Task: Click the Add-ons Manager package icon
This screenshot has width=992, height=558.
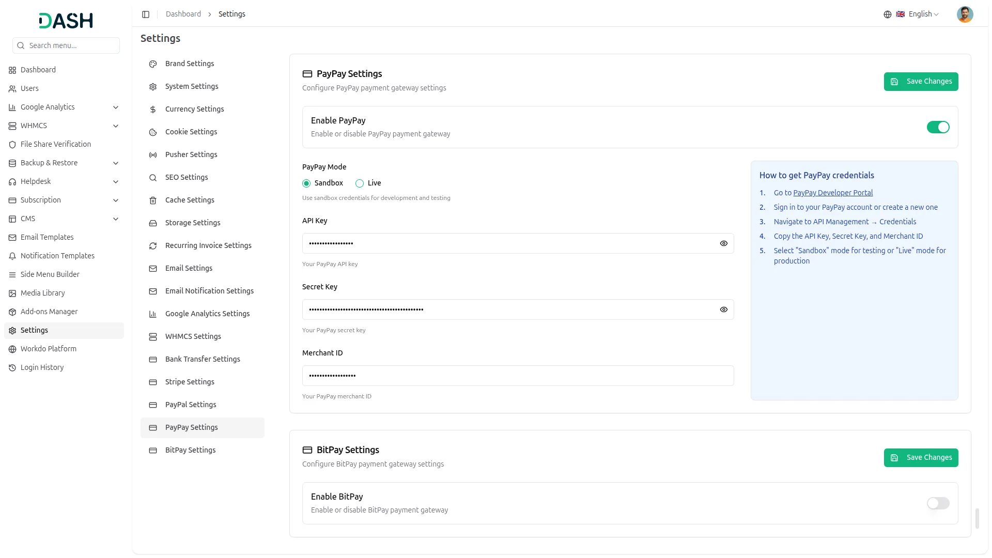Action: pos(12,312)
